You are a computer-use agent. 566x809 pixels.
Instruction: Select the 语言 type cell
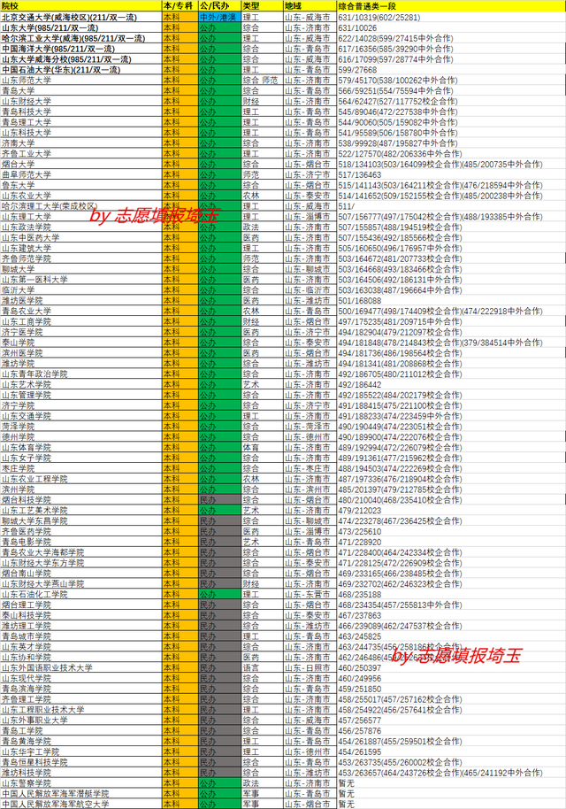tap(263, 667)
